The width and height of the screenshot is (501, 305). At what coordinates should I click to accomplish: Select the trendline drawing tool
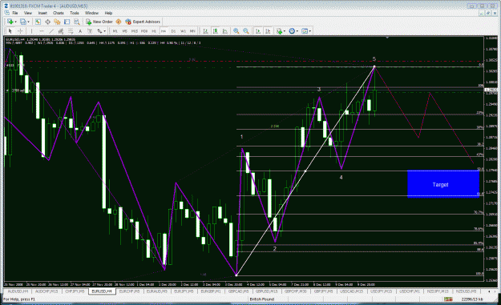coord(51,31)
